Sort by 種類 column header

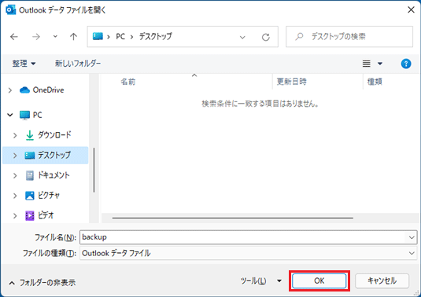(375, 82)
